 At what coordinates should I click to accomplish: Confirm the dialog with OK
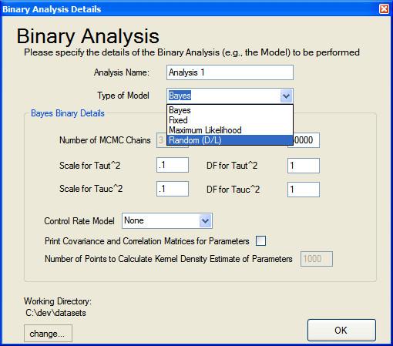(341, 330)
